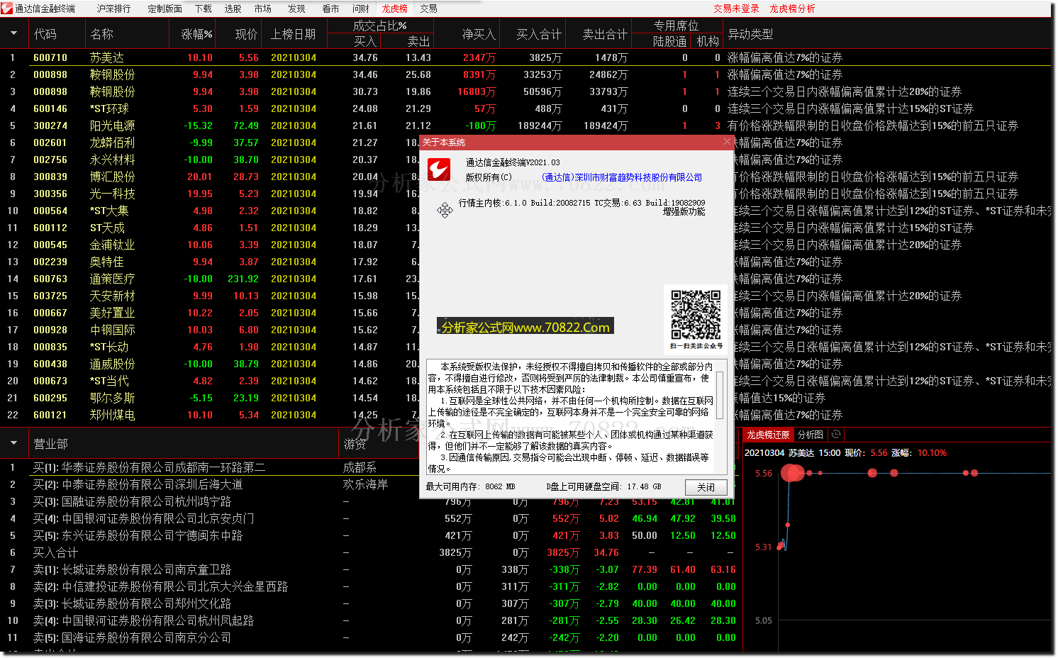Screen dimensions: 1058x658
Task: Click the refresh icon beside 分析图 tab
Action: pos(835,435)
